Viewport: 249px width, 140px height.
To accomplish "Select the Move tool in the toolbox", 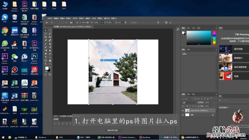I will tap(46, 30).
